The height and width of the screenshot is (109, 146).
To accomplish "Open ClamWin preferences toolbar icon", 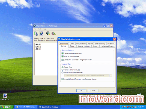I will coord(36,33).
